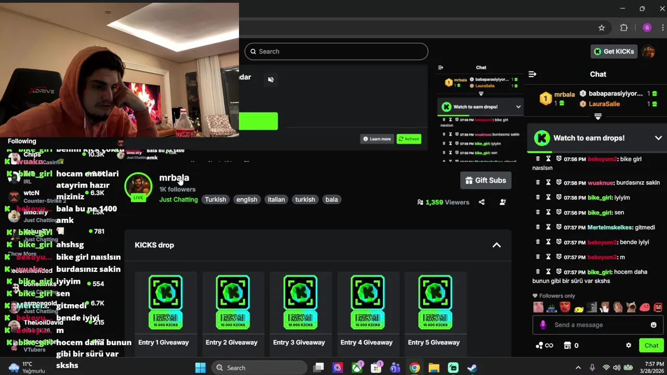667x375 pixels.
Task: Open the user avatar menu beside Get KICKs
Action: pos(649,52)
